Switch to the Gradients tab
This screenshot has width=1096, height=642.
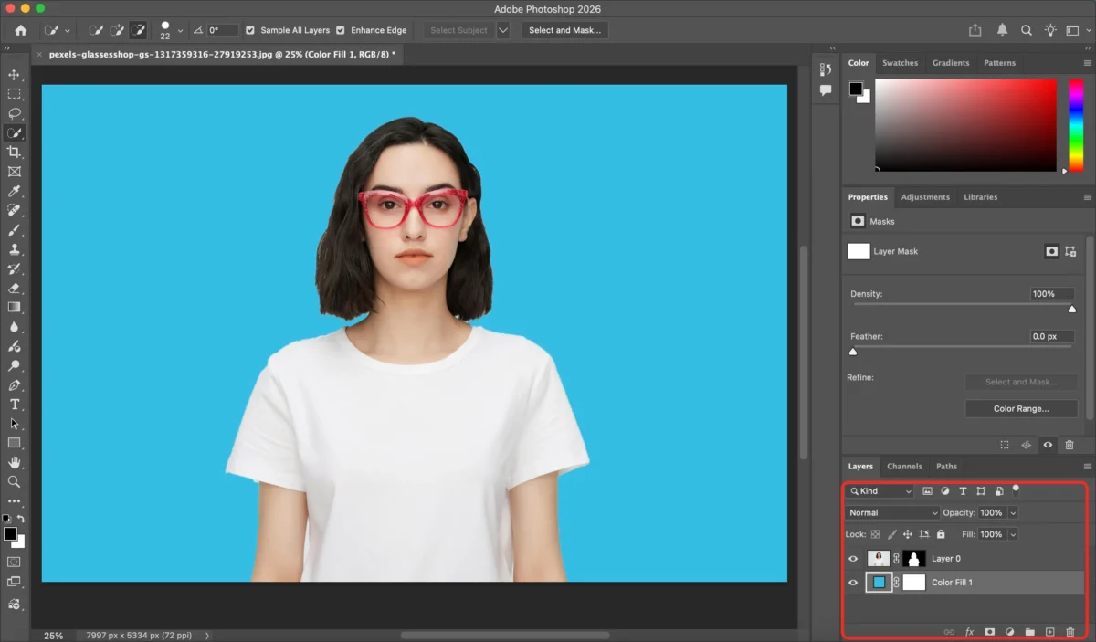tap(951, 63)
